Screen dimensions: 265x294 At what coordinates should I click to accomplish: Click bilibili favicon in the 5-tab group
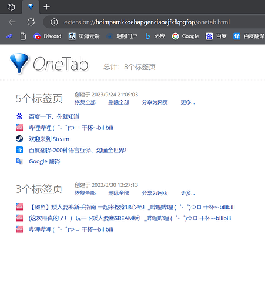(19, 128)
